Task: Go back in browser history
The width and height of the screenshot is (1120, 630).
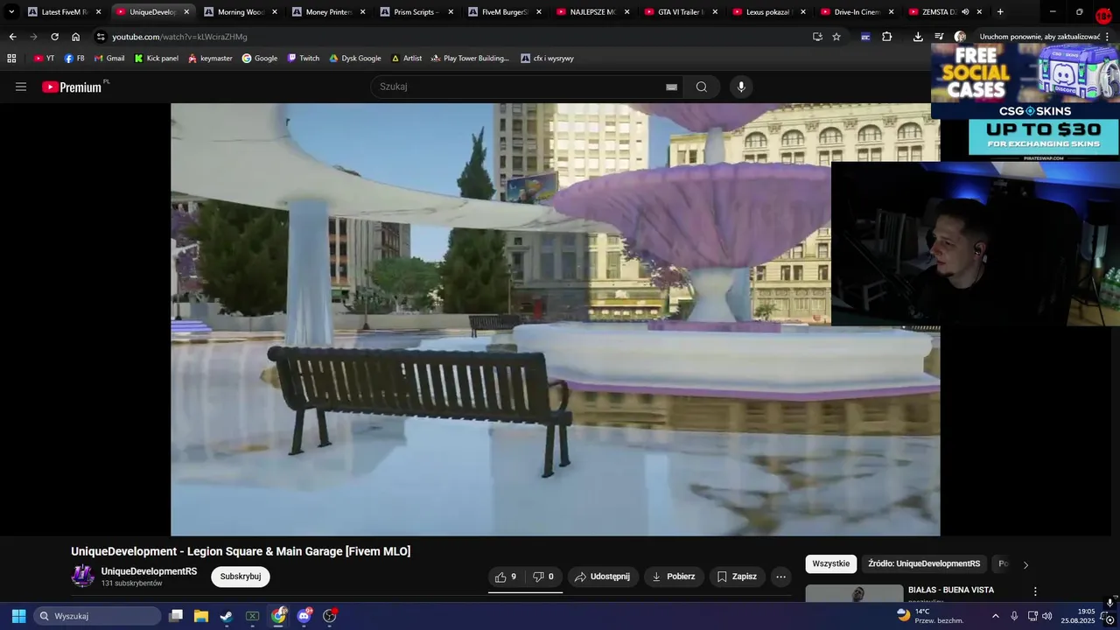Action: (12, 37)
